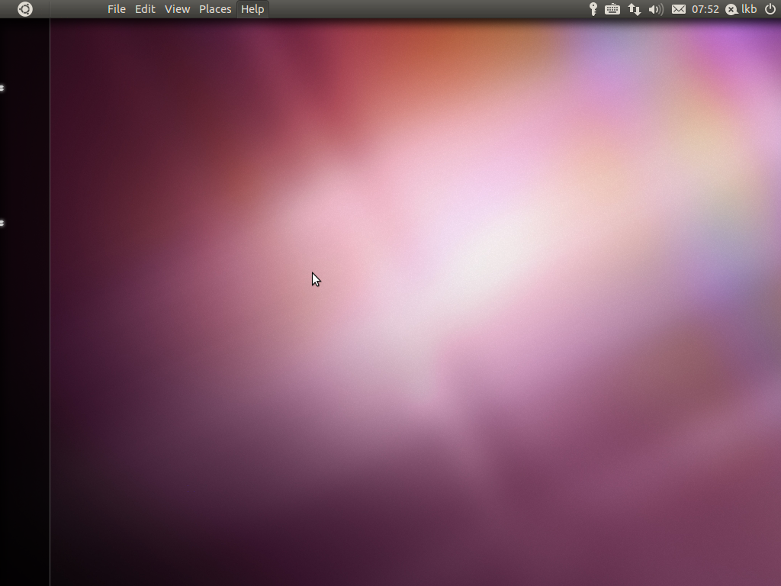Open the messaging envelope indicator
The width and height of the screenshot is (781, 586).
point(678,9)
